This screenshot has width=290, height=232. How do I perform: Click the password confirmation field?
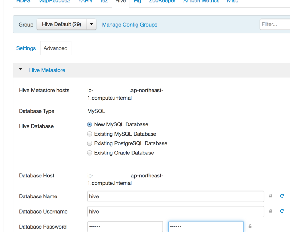(x=206, y=226)
